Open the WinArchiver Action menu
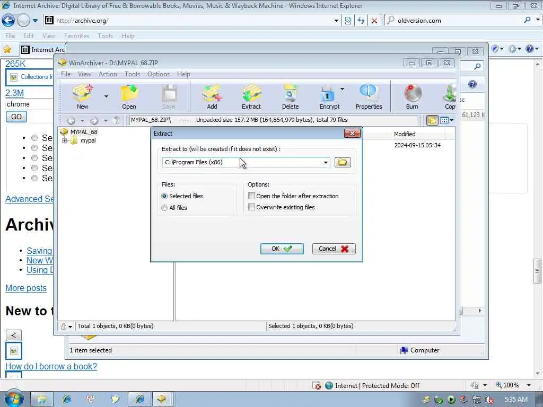 point(108,74)
